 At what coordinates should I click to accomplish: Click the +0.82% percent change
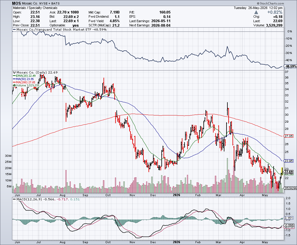275,12
